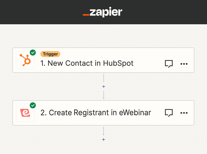The image size is (207, 154).
Task: Click the green checkmark on eWebinar step
Action: tap(33, 105)
